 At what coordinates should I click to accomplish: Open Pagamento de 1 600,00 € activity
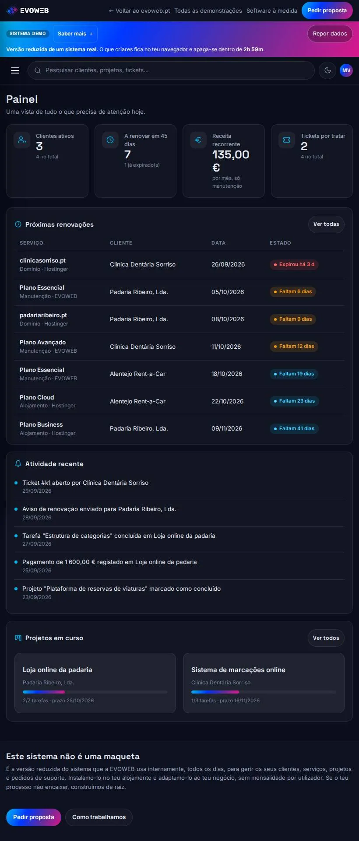coord(179,566)
